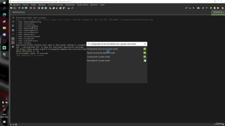Image resolution: width=225 pixels, height=126 pixels.
Task: Open Steam from the taskbar
Action: [4, 22]
